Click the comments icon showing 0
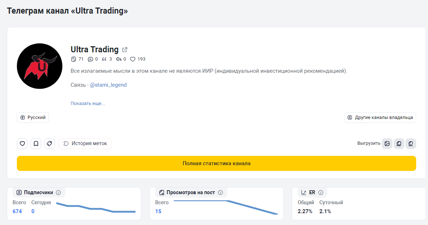This screenshot has width=428, height=225. pyautogui.click(x=90, y=59)
